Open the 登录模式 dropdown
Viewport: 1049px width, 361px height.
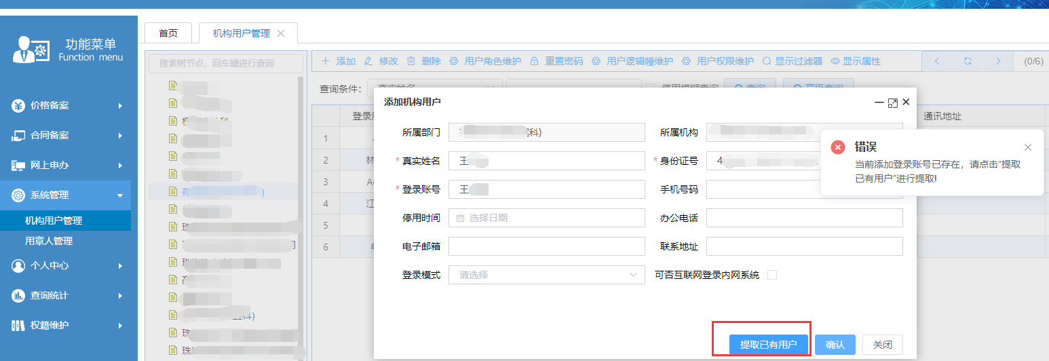point(546,275)
